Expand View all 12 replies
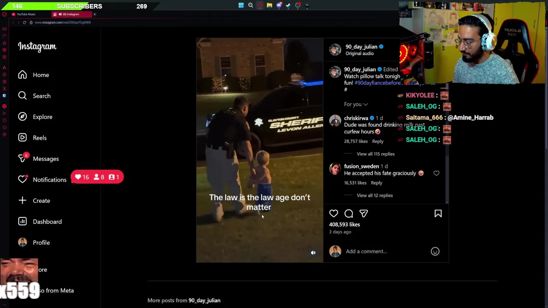The height and width of the screenshot is (308, 548). pyautogui.click(x=375, y=195)
